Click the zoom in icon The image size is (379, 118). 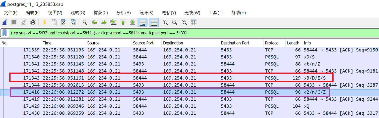click(165, 23)
